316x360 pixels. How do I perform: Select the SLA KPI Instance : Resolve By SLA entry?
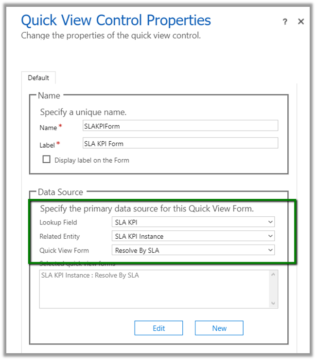tap(90, 275)
